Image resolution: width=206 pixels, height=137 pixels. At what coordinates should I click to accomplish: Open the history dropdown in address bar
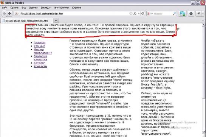pos(139,14)
